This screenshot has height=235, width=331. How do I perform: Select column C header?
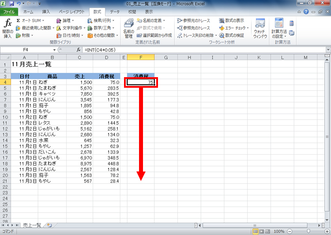79,57
